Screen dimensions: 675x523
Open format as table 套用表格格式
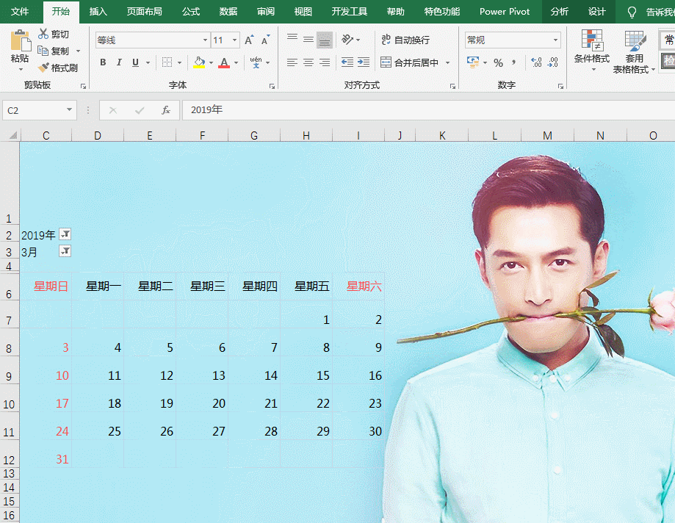[x=634, y=51]
